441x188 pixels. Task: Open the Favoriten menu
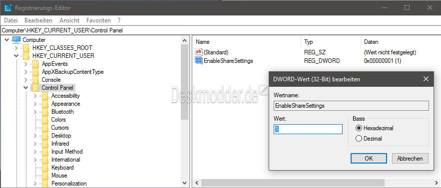98,20
